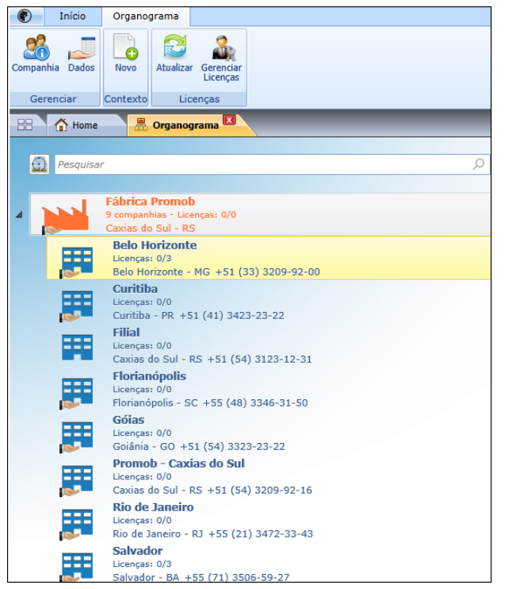Click Atualizar to refresh licenses
The width and height of the screenshot is (509, 589).
pos(174,53)
